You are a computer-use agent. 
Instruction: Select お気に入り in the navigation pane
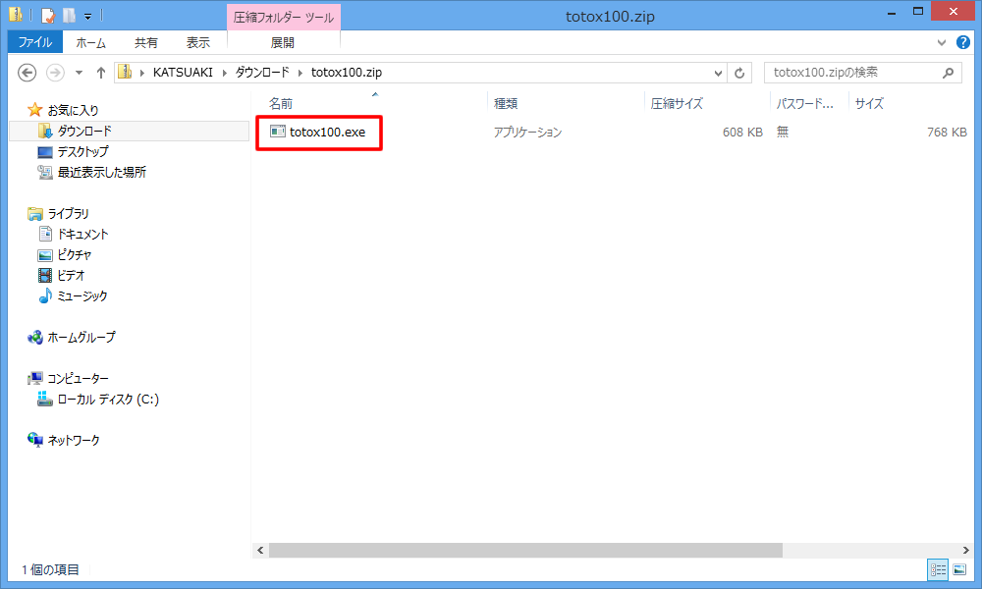73,110
